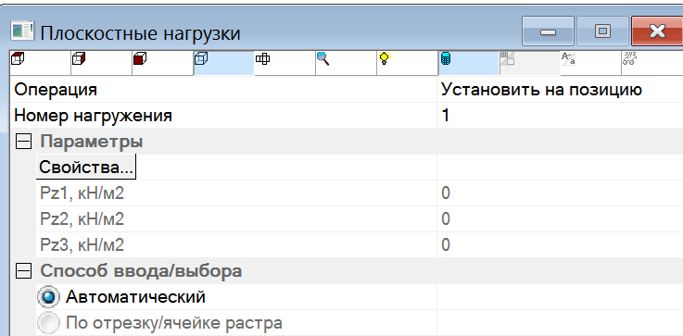683x336 pixels.
Task: Collapse the Способ ввода/выбора section
Action: coord(23,271)
